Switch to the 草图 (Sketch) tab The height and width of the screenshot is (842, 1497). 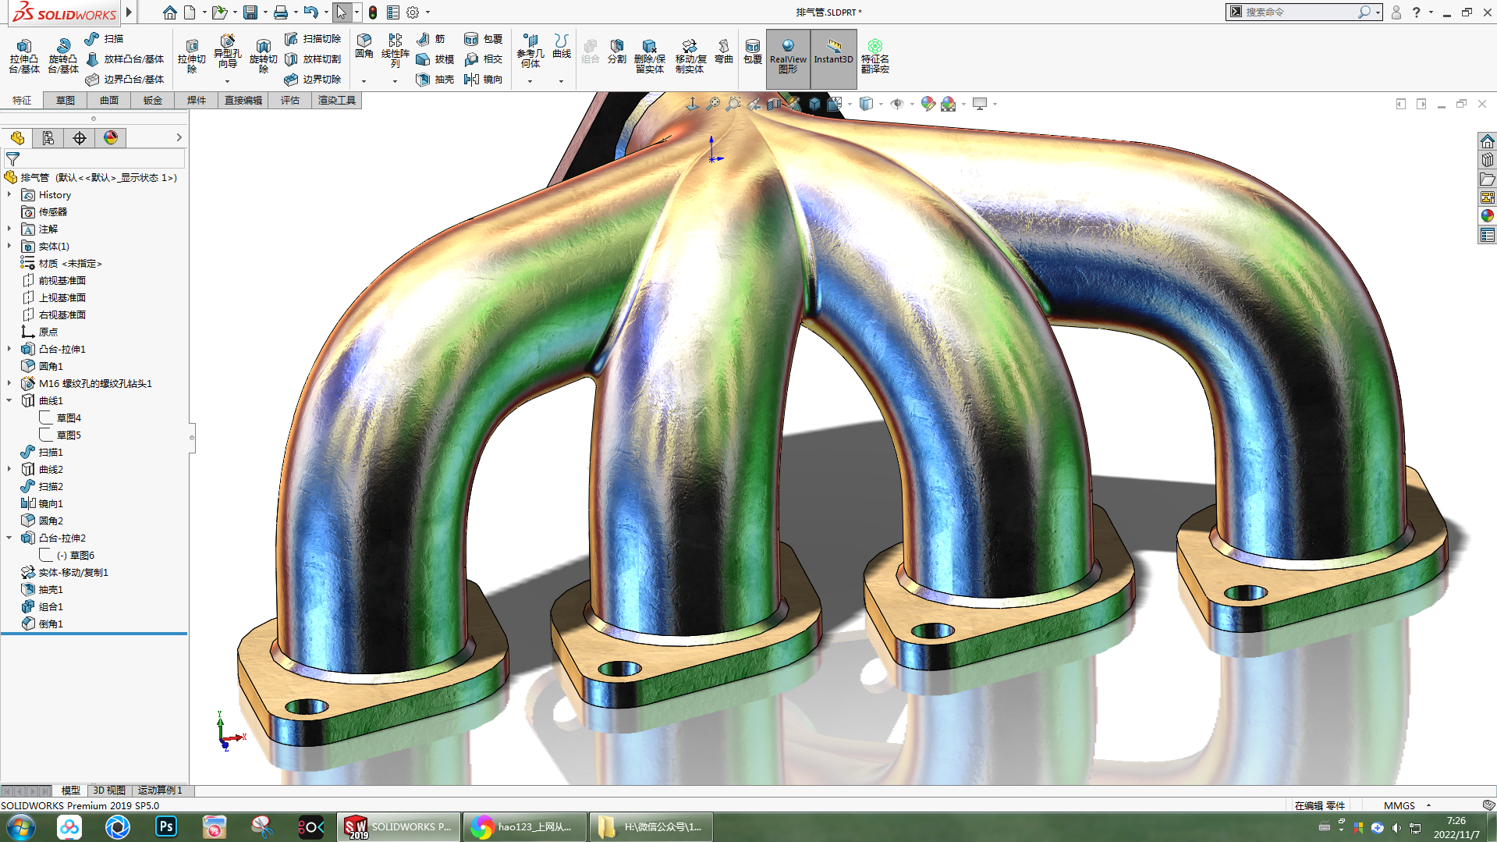66,101
